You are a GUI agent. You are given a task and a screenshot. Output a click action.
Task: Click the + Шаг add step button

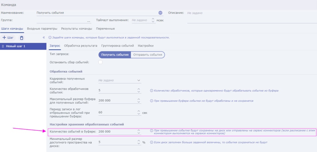click(8, 38)
